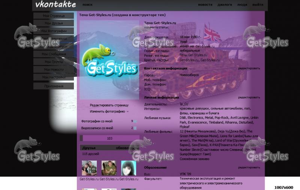Go to диалоги in the top bar
This screenshot has height=190, width=300.
click(x=225, y=4)
